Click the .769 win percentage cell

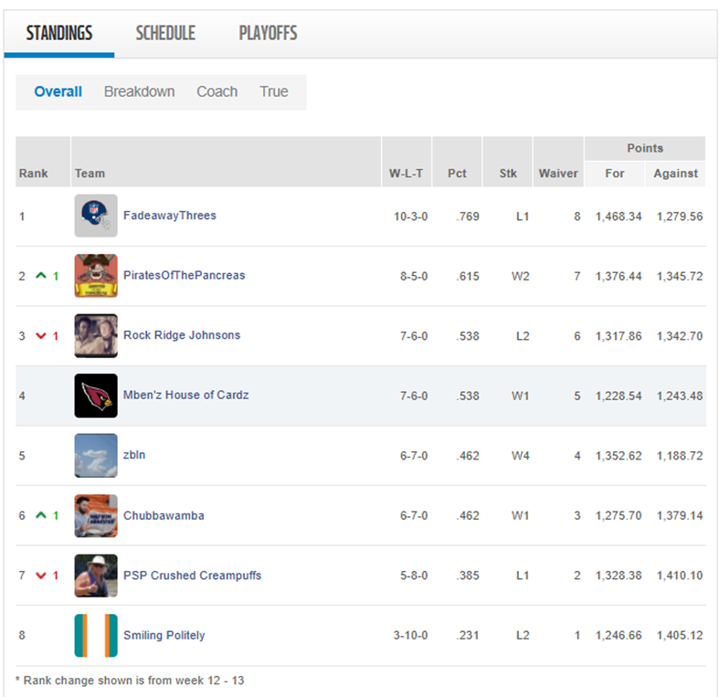pyautogui.click(x=468, y=216)
